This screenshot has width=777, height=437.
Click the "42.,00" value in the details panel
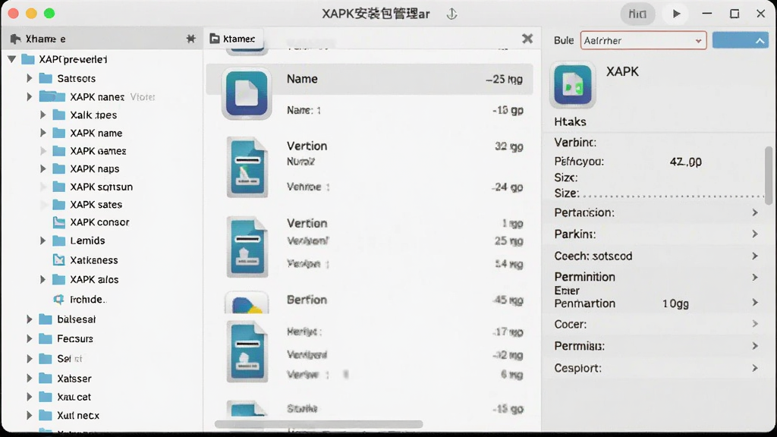[685, 162]
